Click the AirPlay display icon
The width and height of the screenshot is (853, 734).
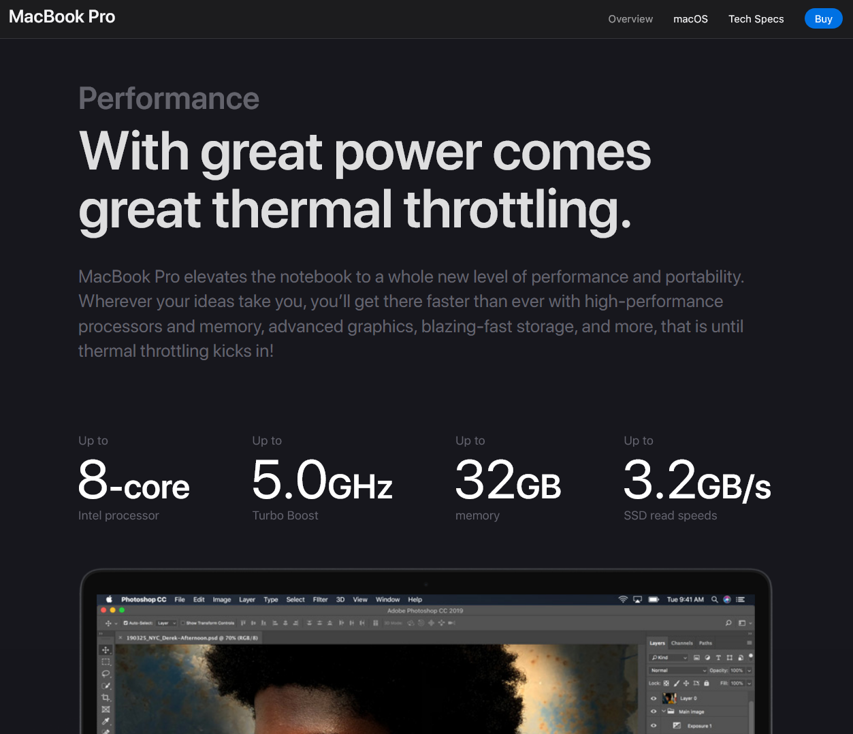(638, 599)
